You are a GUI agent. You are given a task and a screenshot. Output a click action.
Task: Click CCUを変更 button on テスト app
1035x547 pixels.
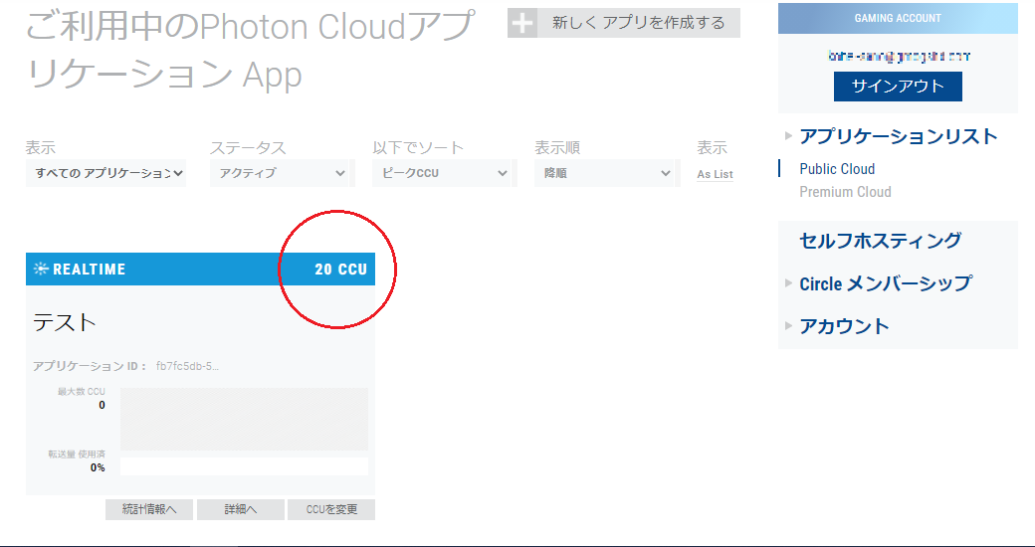click(x=331, y=509)
